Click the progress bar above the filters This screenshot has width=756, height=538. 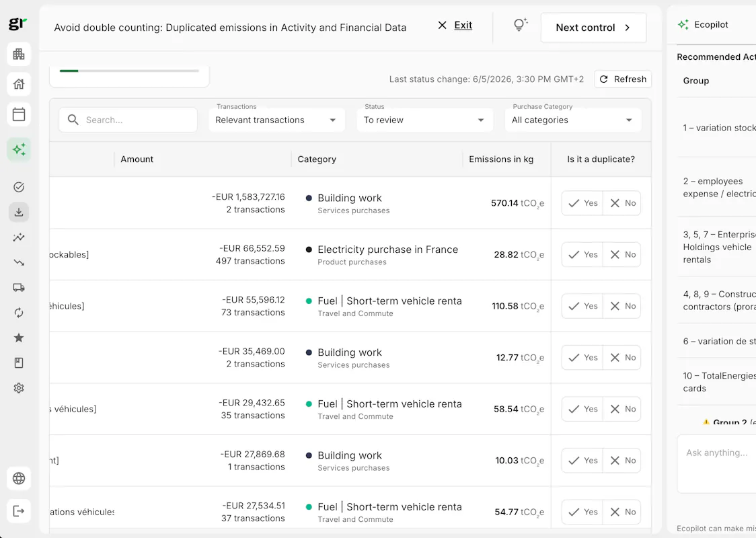click(129, 71)
